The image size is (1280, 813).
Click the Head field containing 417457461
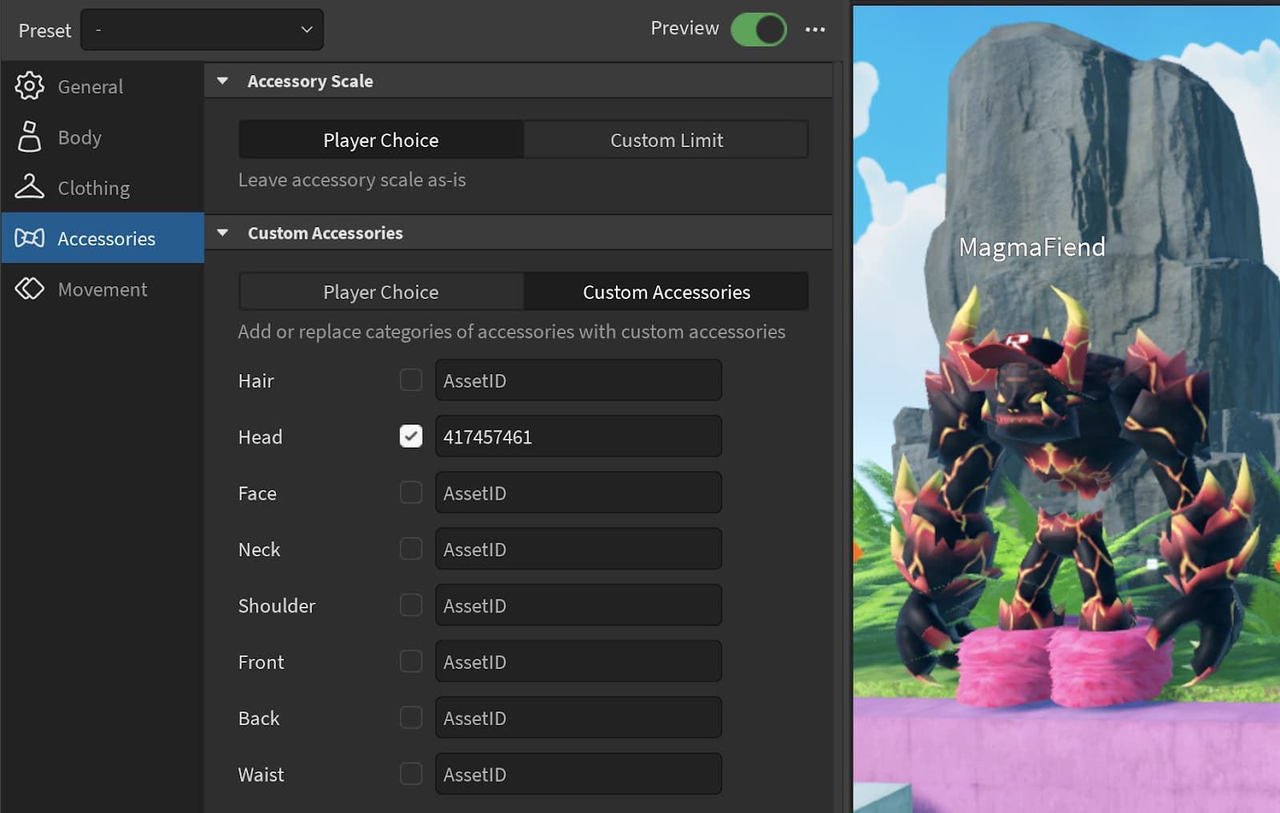pos(578,436)
